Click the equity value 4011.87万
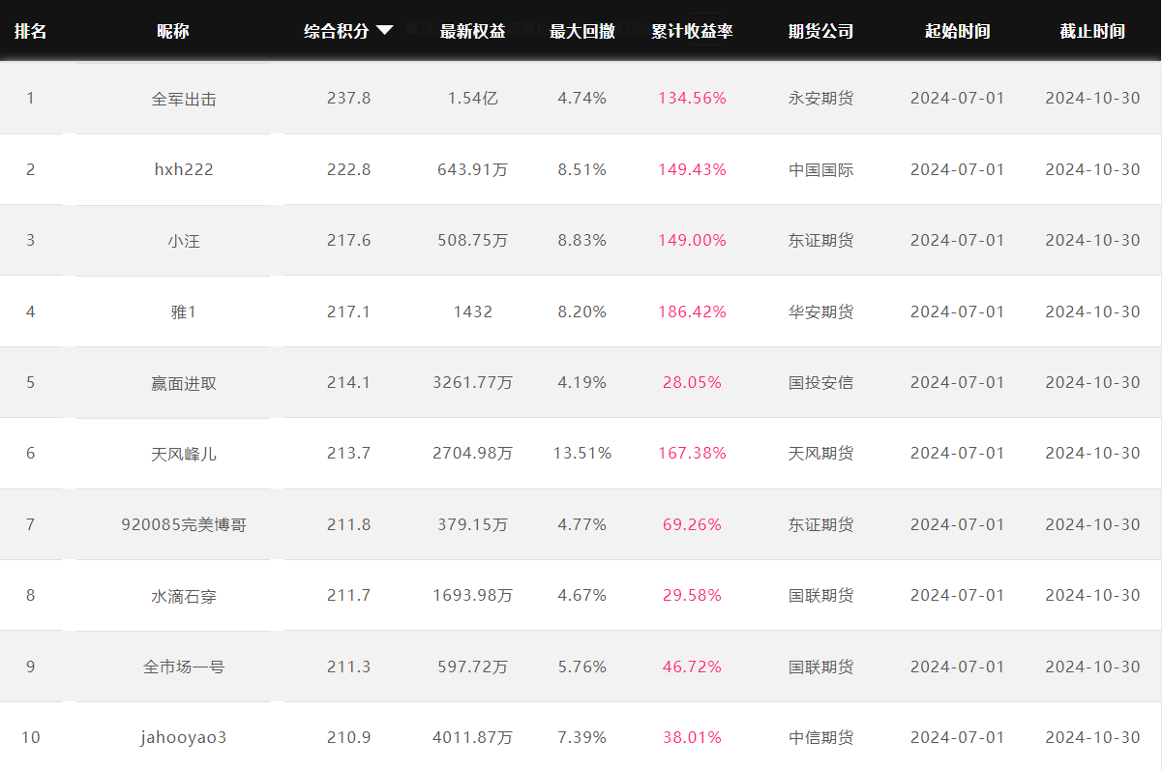 473,737
